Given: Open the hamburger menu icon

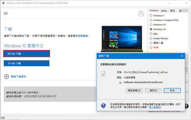Looking at the screenshot, I should coord(6,14).
